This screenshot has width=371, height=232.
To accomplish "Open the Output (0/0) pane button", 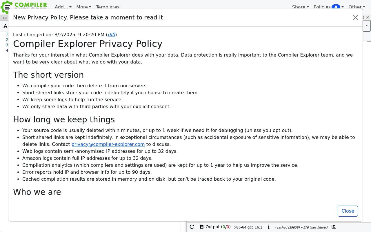I will (x=215, y=227).
